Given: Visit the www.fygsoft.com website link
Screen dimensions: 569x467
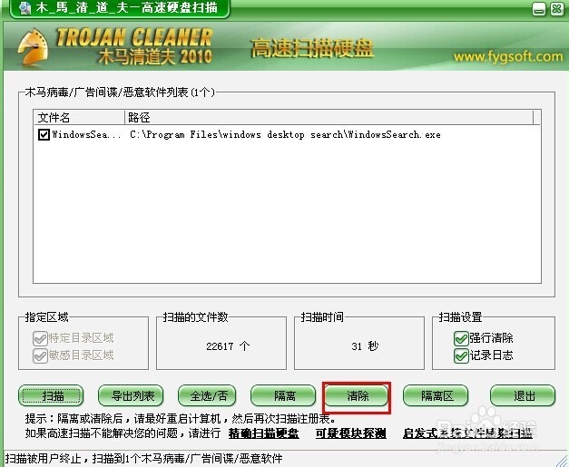Looking at the screenshot, I should tap(508, 57).
